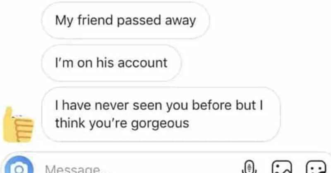Tap the microphone voice message icon
The height and width of the screenshot is (173, 331).
[x=249, y=167]
